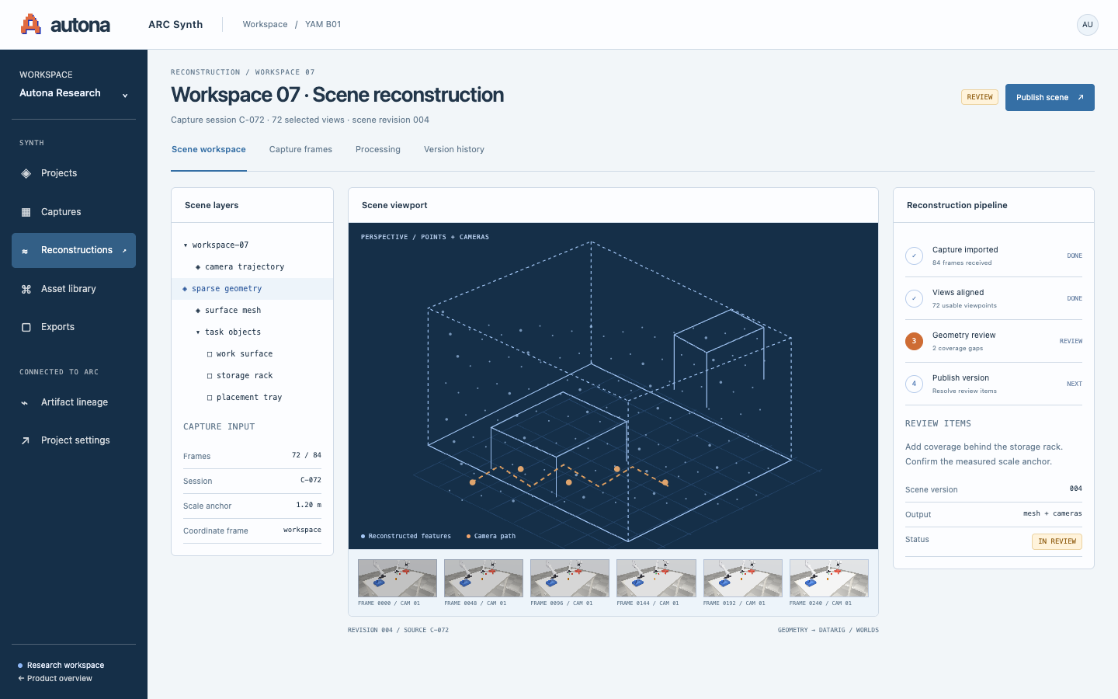Open the Autona Research workspace dropdown
The height and width of the screenshot is (699, 1118).
point(74,93)
